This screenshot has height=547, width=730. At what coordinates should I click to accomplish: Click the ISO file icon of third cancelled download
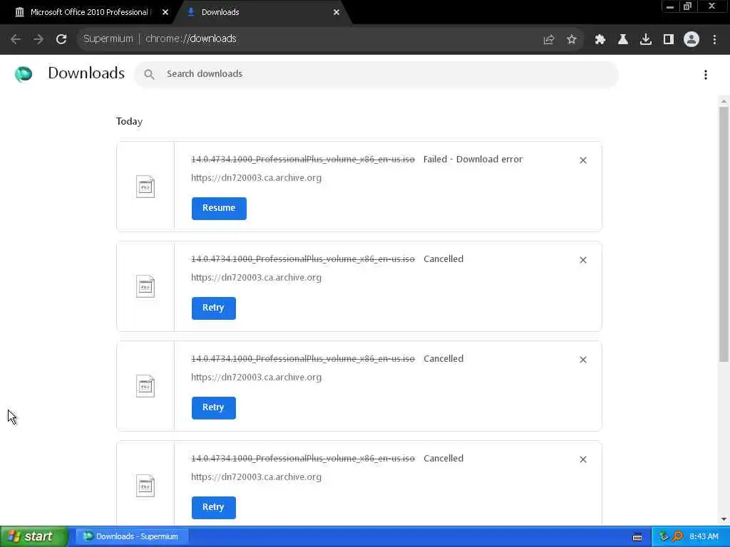(x=145, y=486)
